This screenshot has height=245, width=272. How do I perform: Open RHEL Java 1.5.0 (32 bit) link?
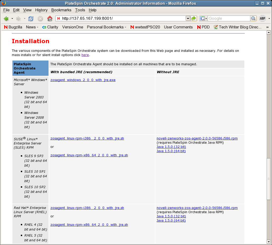[x=171, y=216]
